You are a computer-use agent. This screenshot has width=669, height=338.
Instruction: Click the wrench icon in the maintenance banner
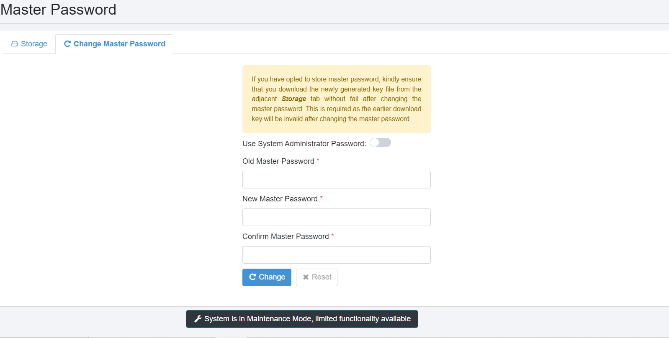coord(198,319)
